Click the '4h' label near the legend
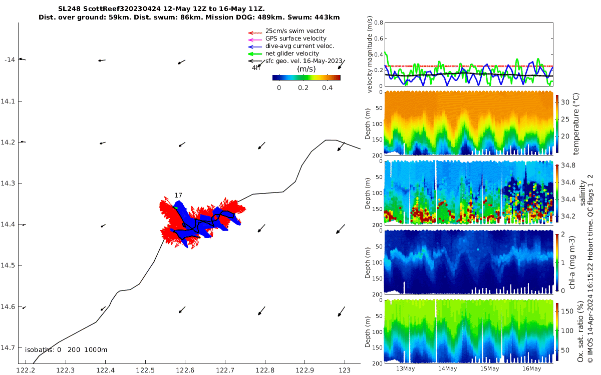Screen dimensions: 601x375 pos(256,67)
